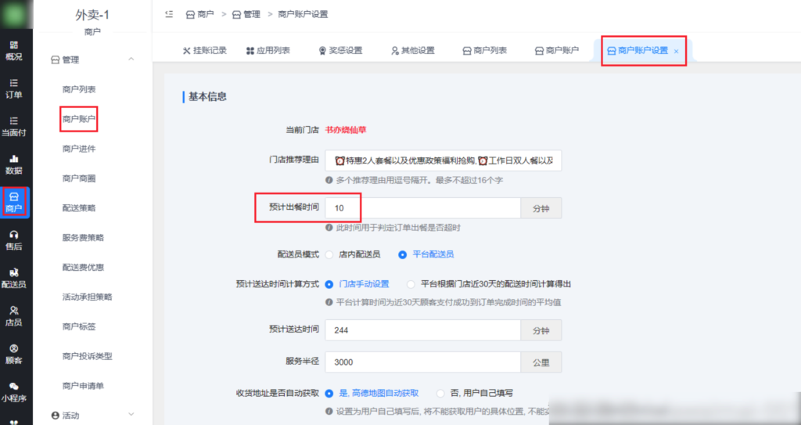Click the 书亦烧仙草 store name
Image resolution: width=801 pixels, height=425 pixels.
tap(346, 130)
